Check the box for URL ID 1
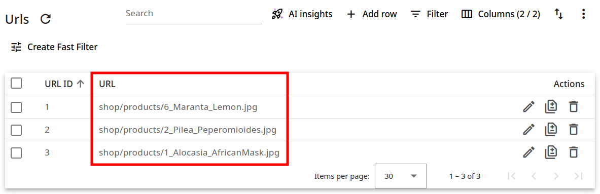600x194 pixels. [16, 107]
